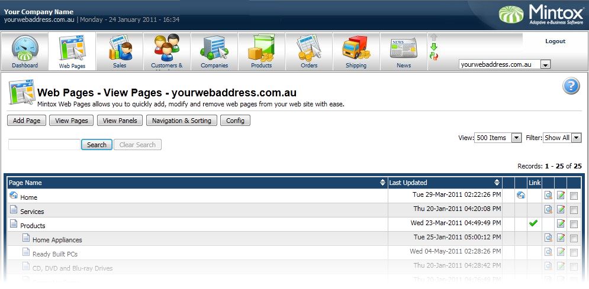Edit the Home page with pencil icon
Viewport: 589px width, 289px height.
(561, 195)
